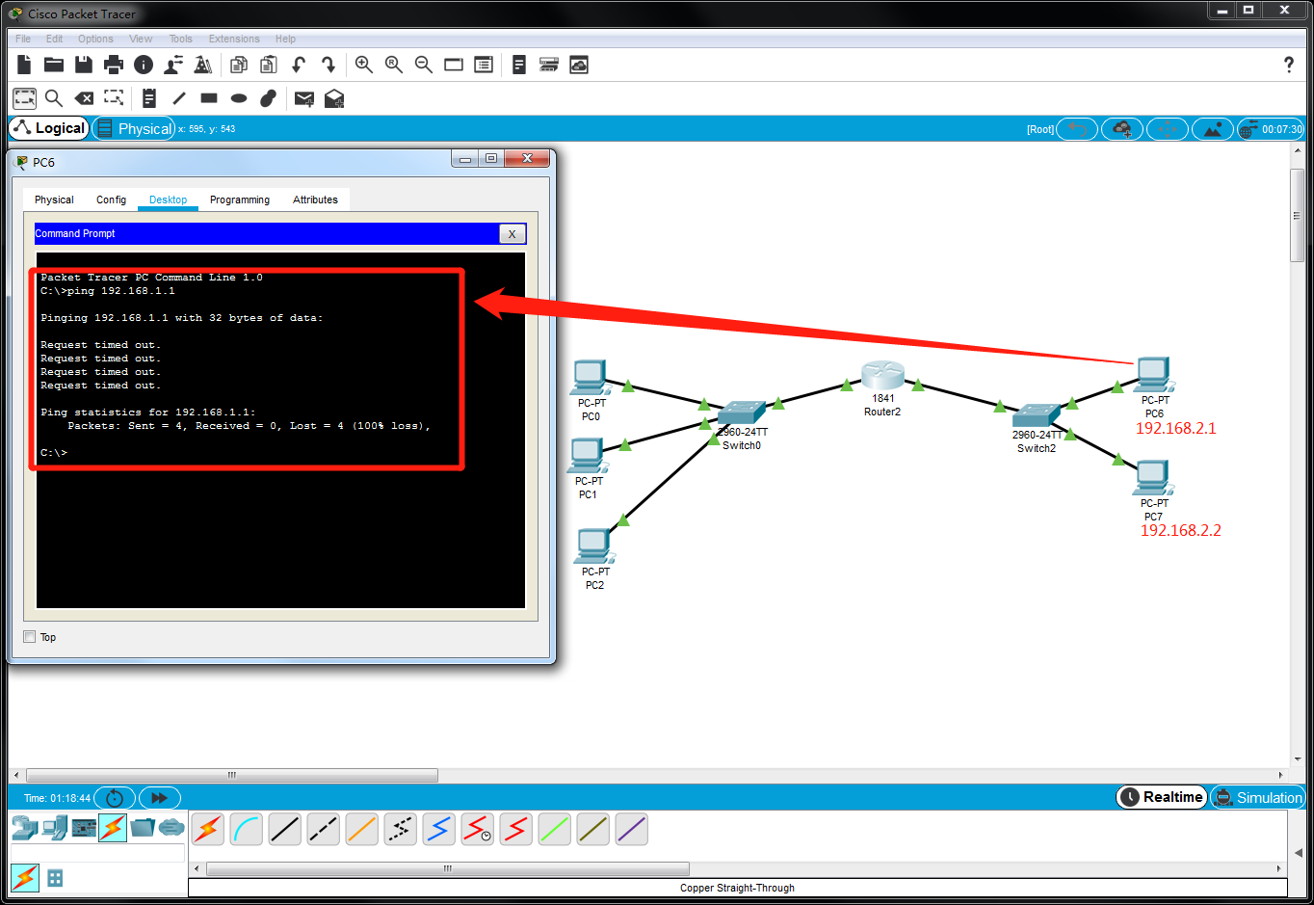
Task: Click the cable list horizontal scrollbar
Action: pyautogui.click(x=448, y=868)
